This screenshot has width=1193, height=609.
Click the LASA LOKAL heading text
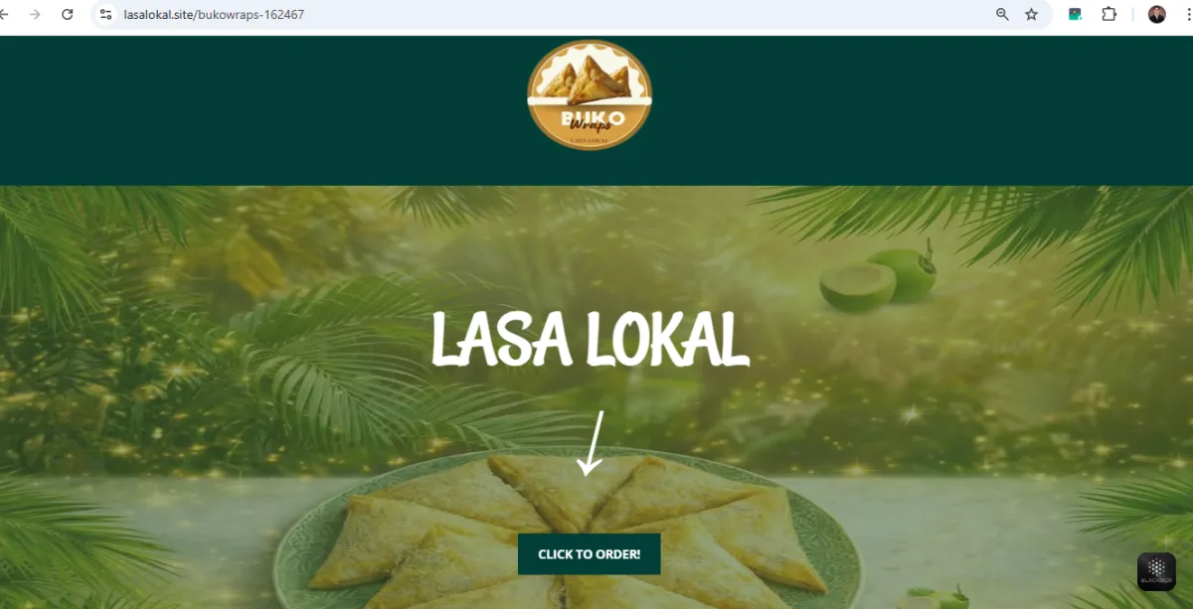coord(590,340)
